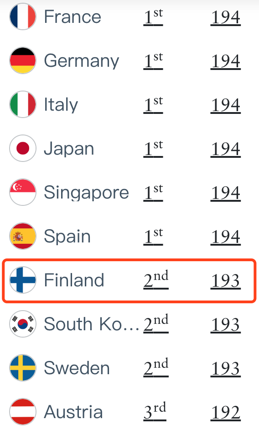Click the Austria flag icon
Screen dimensions: 259x430
pos(23,411)
